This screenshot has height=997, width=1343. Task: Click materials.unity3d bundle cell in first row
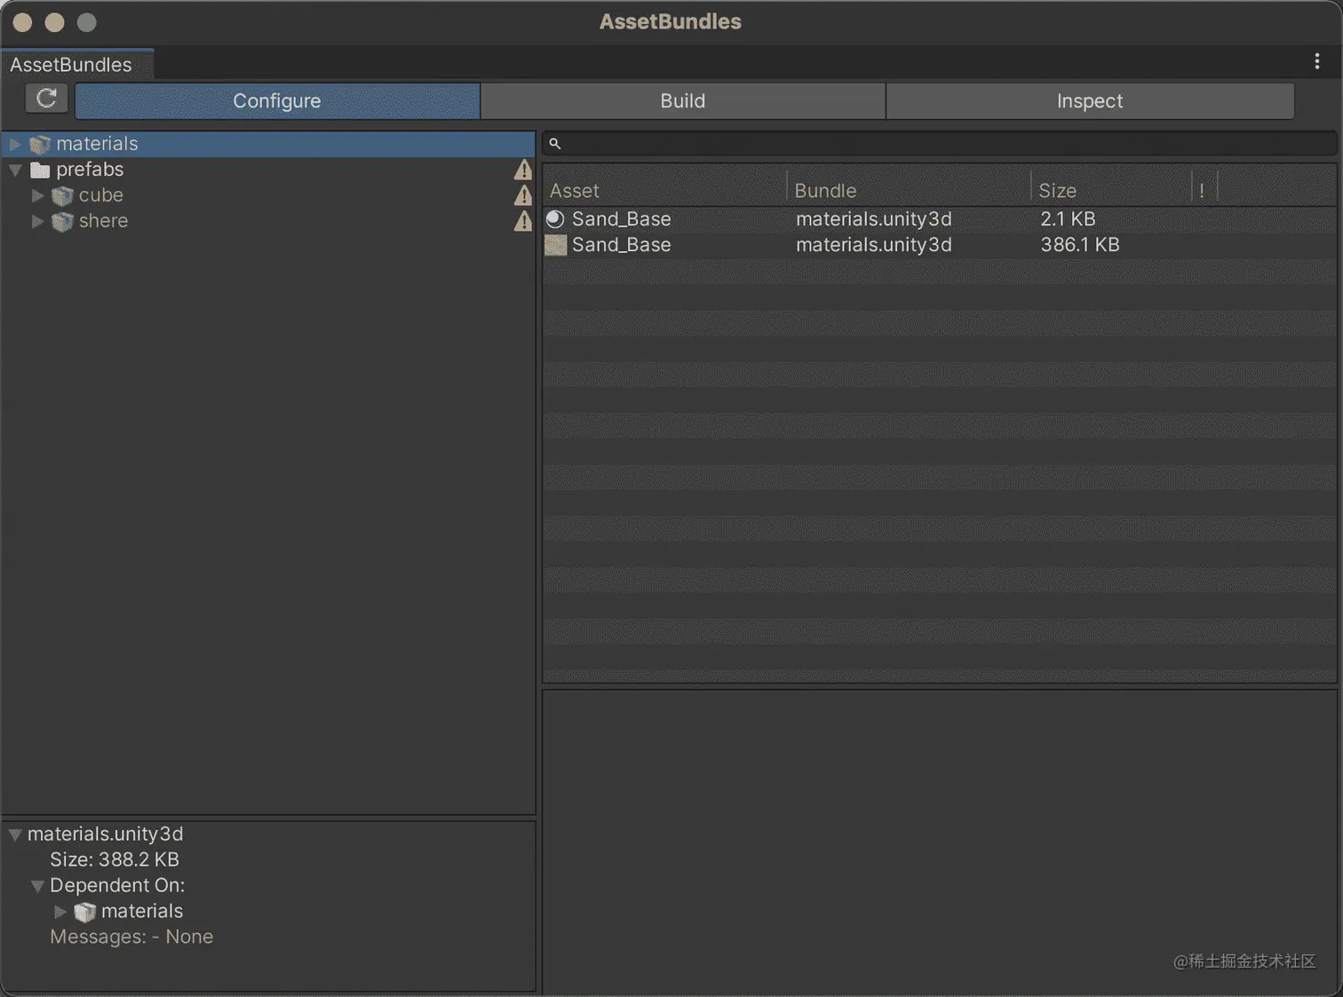[874, 219]
